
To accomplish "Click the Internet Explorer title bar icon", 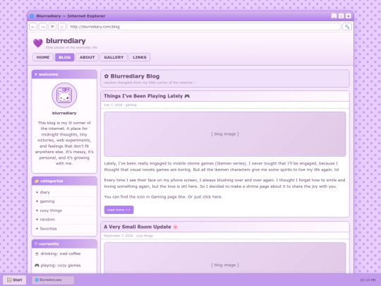I will (32, 16).
